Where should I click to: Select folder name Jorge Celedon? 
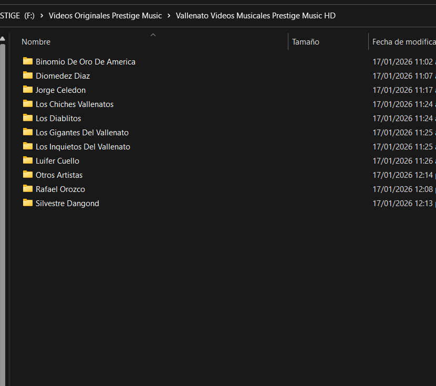click(60, 90)
